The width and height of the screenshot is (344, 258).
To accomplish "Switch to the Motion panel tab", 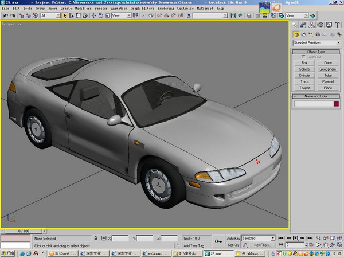I will [320, 25].
